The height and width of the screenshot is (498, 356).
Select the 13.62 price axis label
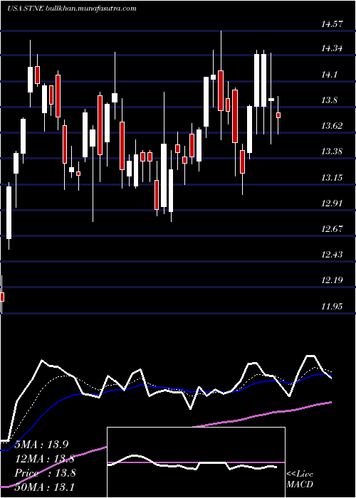(332, 126)
